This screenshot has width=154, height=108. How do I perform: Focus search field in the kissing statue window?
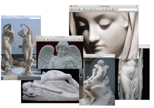[108, 56]
